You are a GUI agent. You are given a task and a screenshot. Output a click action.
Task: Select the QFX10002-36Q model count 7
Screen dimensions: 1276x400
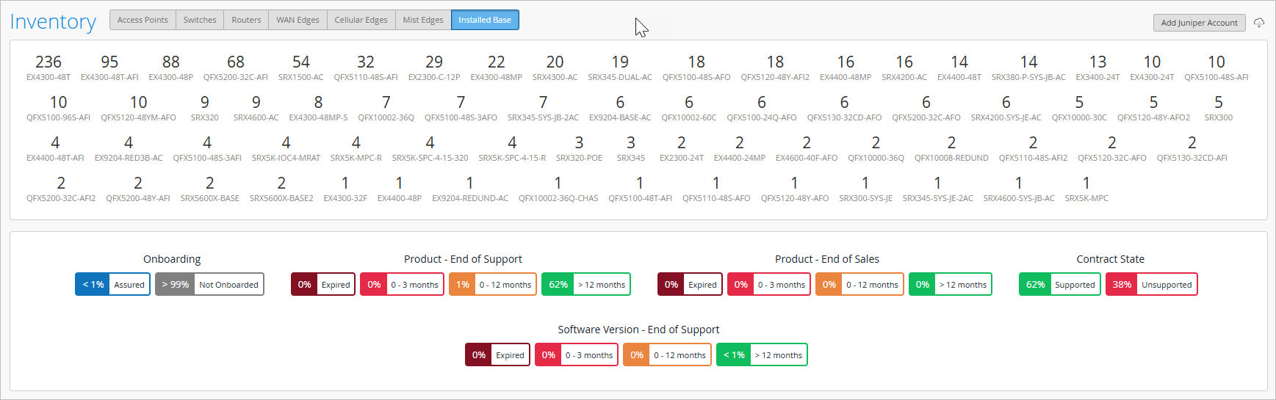point(386,107)
